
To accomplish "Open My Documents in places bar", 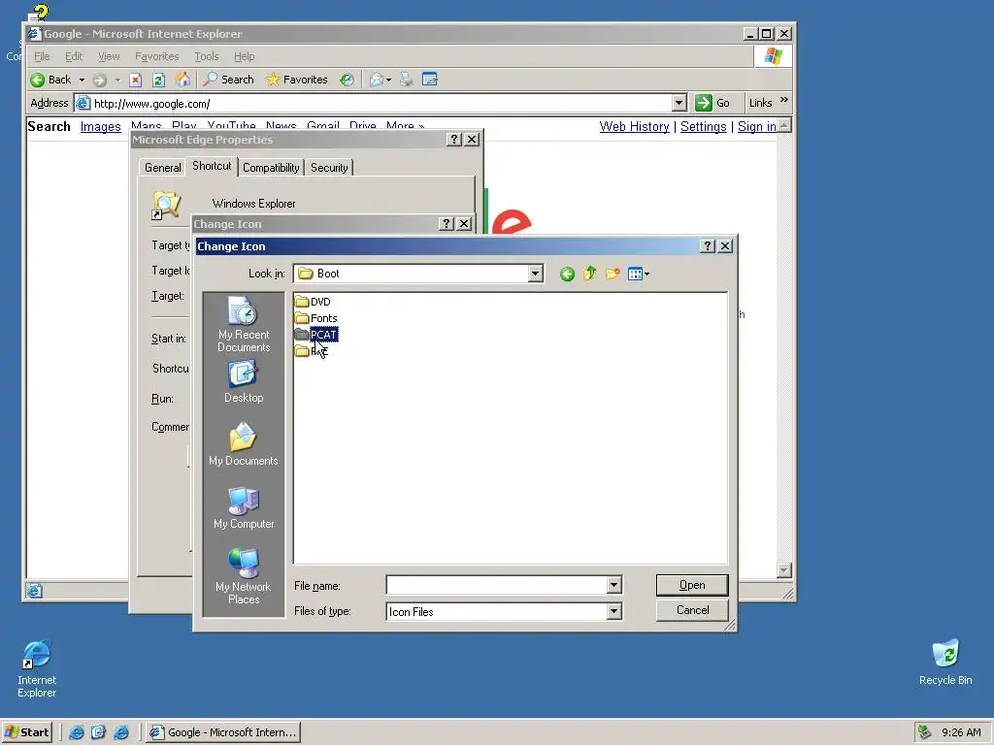I will coord(244,444).
